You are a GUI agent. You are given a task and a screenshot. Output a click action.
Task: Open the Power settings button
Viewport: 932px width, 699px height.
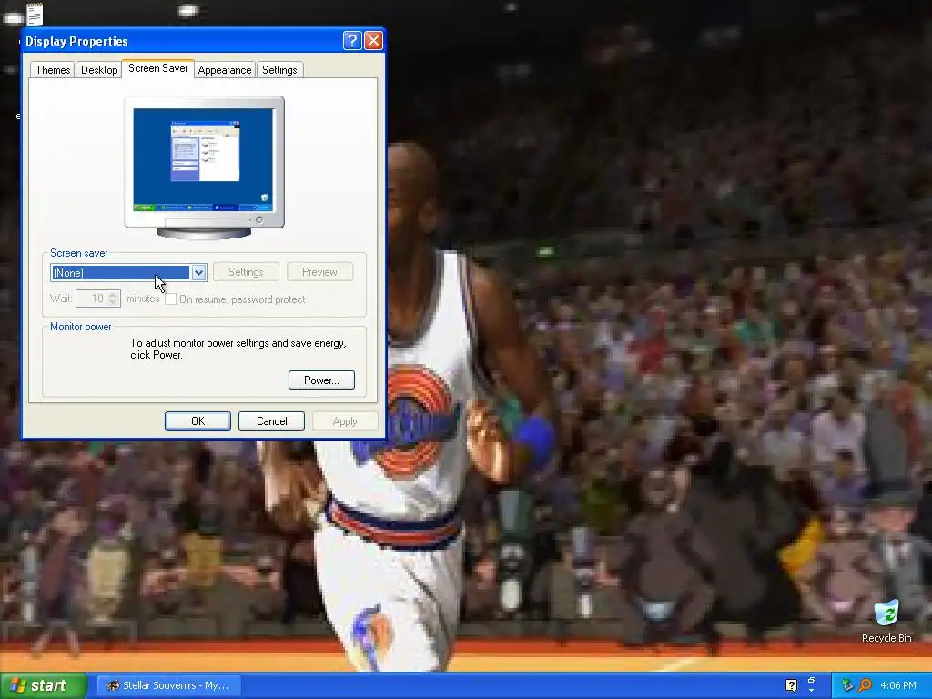coord(321,380)
